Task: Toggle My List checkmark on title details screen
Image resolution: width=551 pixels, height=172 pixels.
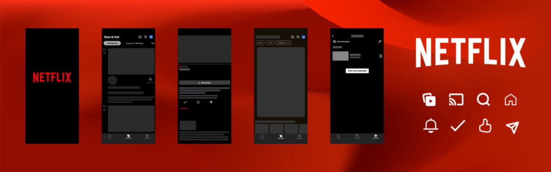Action: click(185, 102)
